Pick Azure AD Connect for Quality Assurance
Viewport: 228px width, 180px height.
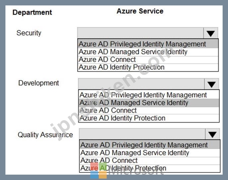[150, 161]
